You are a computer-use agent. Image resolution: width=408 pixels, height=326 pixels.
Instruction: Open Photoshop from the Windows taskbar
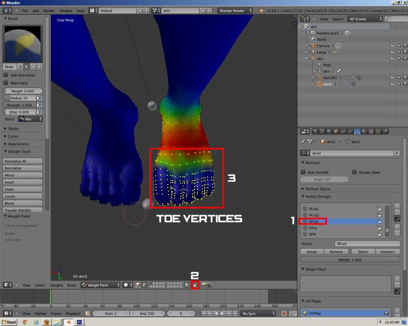click(79, 322)
